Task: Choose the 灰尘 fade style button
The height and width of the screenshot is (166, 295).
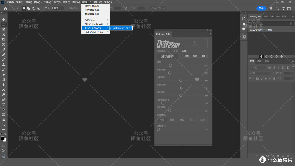Action: (192, 120)
